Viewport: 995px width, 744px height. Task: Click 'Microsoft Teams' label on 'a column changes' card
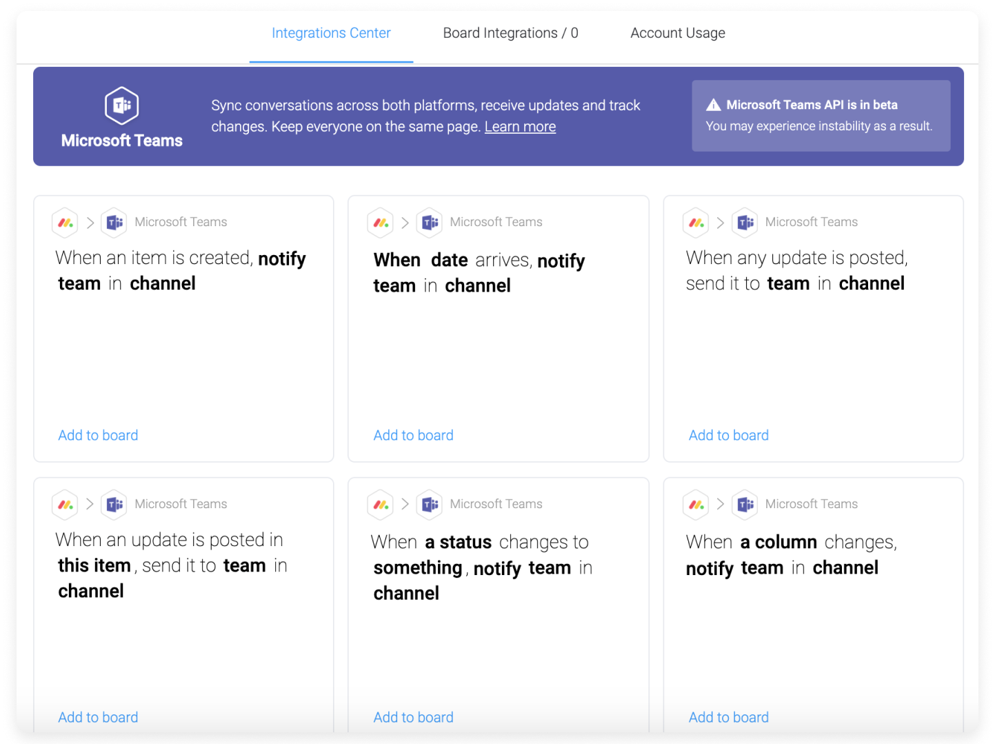(x=812, y=504)
